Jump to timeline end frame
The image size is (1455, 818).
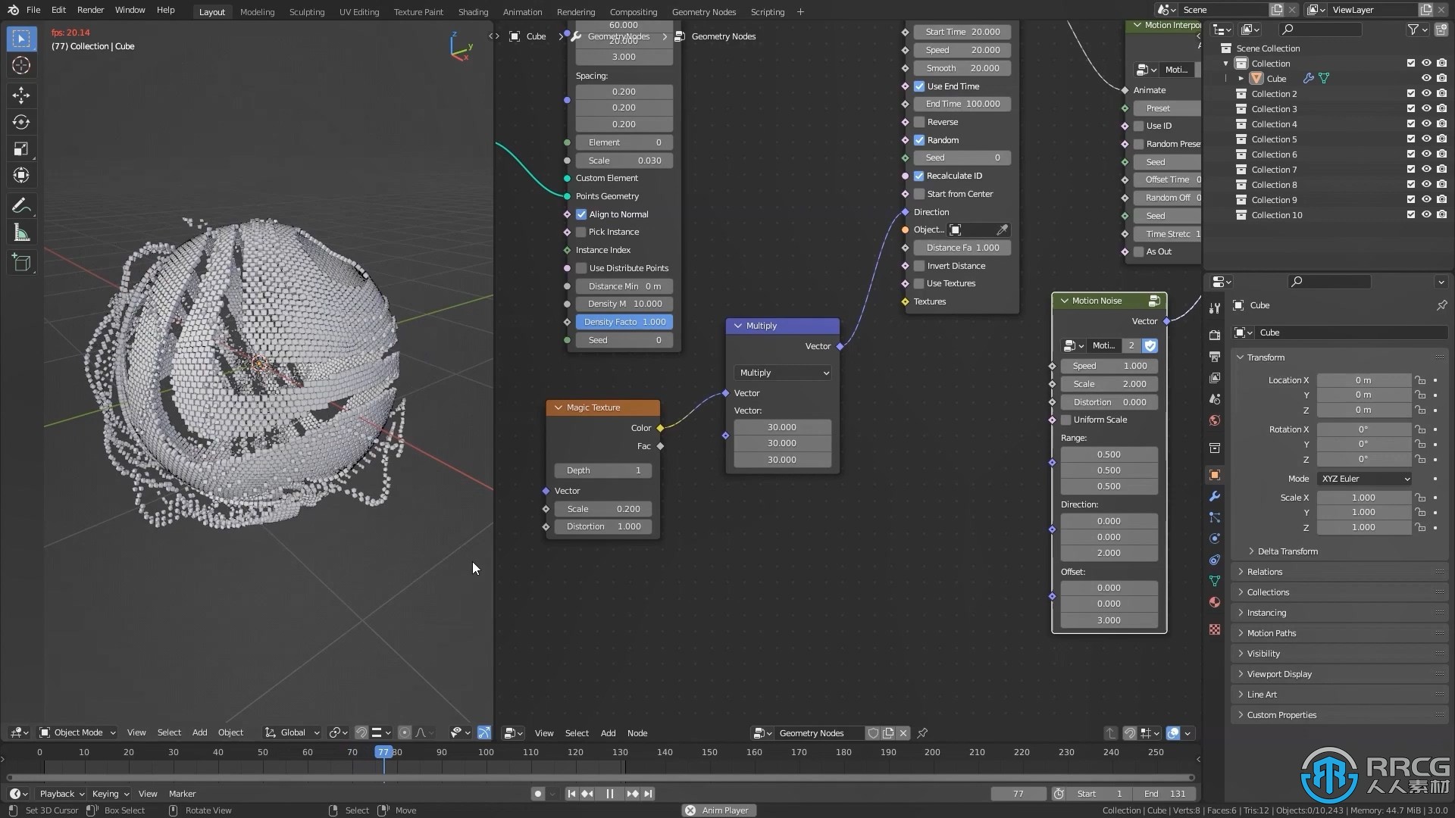pyautogui.click(x=649, y=794)
